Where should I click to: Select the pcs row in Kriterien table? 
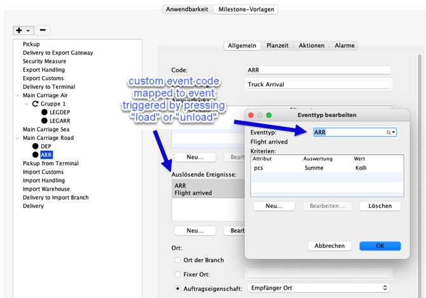click(327, 168)
